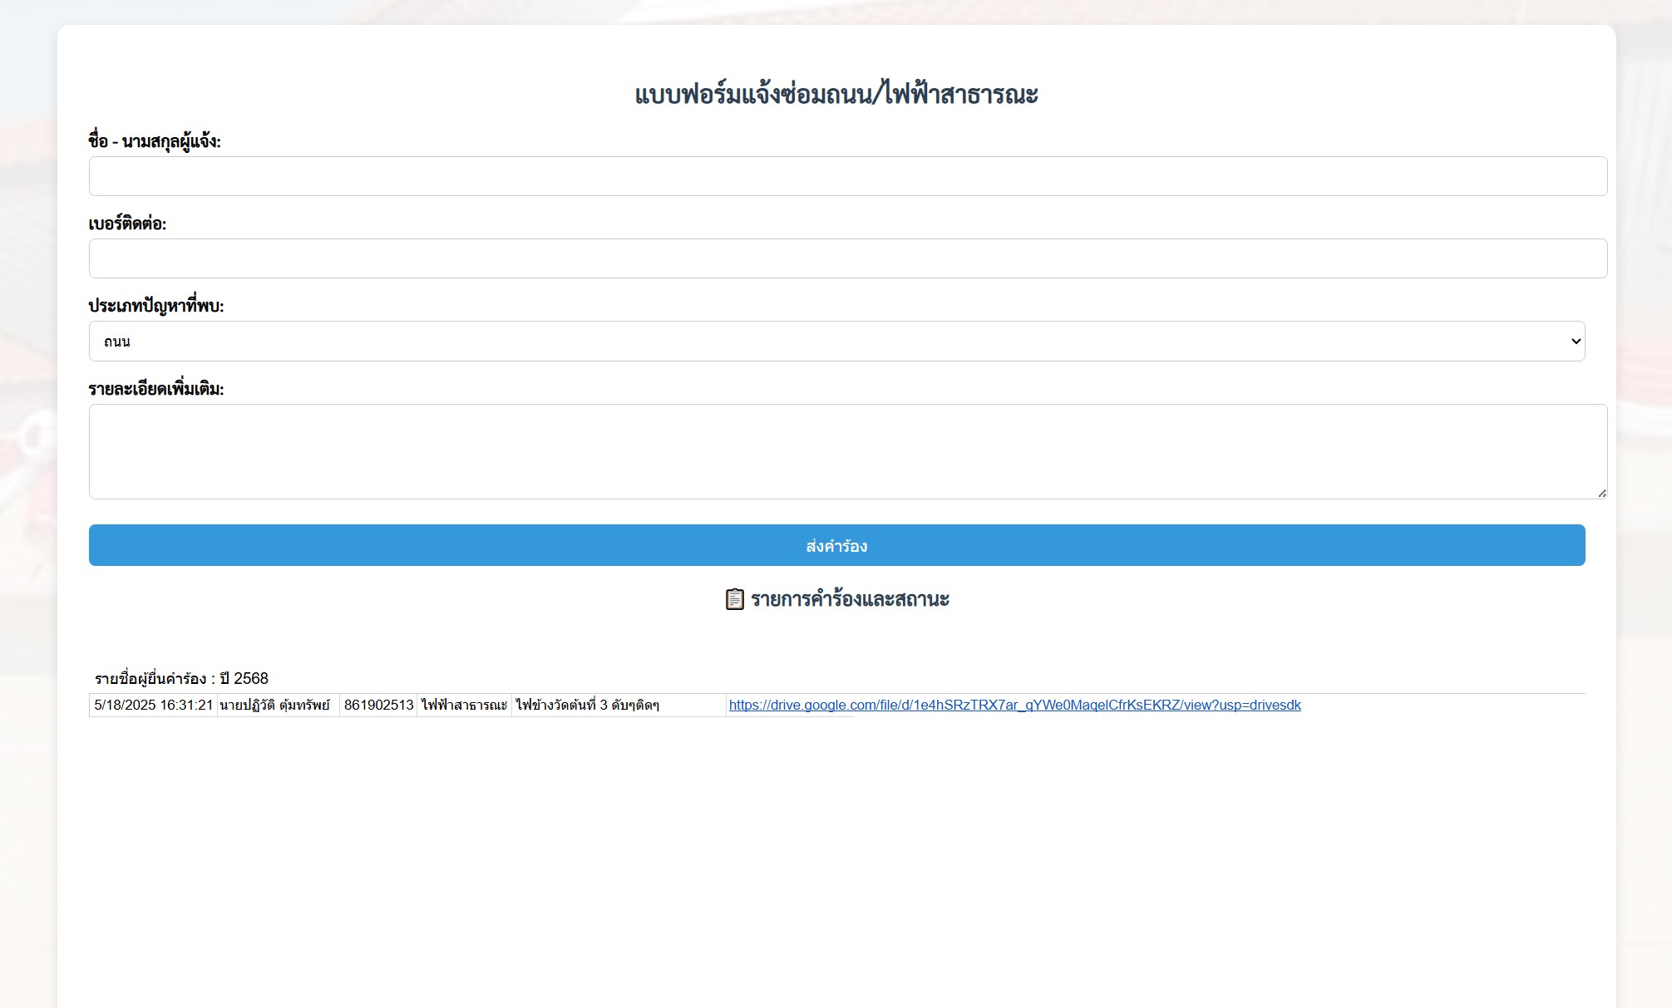This screenshot has height=1008, width=1672.
Task: Click into the เบอร์ติดต่อ input field
Action: coord(847,258)
